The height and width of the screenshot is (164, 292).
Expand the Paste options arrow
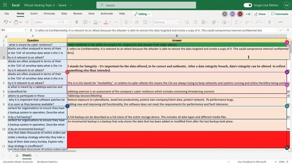click(x=20, y=22)
